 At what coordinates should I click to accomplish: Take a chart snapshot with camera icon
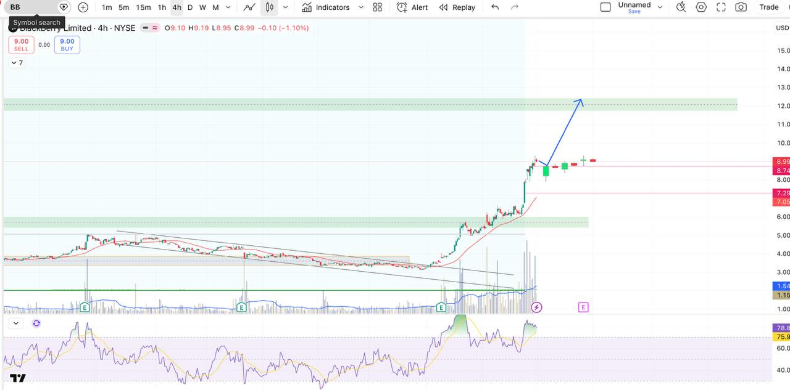(741, 7)
